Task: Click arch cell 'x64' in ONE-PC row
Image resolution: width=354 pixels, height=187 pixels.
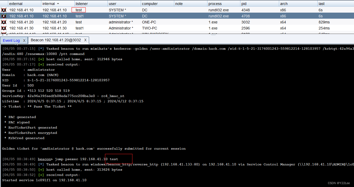Action: click(x=283, y=22)
